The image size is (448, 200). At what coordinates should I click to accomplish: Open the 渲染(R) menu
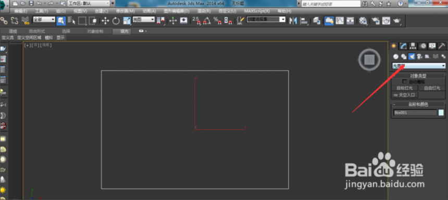[x=204, y=11]
